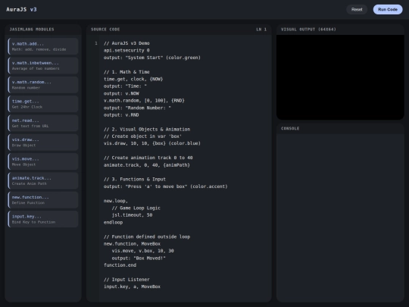Click the "api.setsecurity 0" code line

[x=126, y=50]
